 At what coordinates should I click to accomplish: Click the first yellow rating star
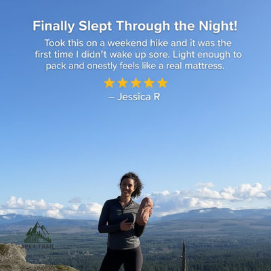tap(109, 83)
